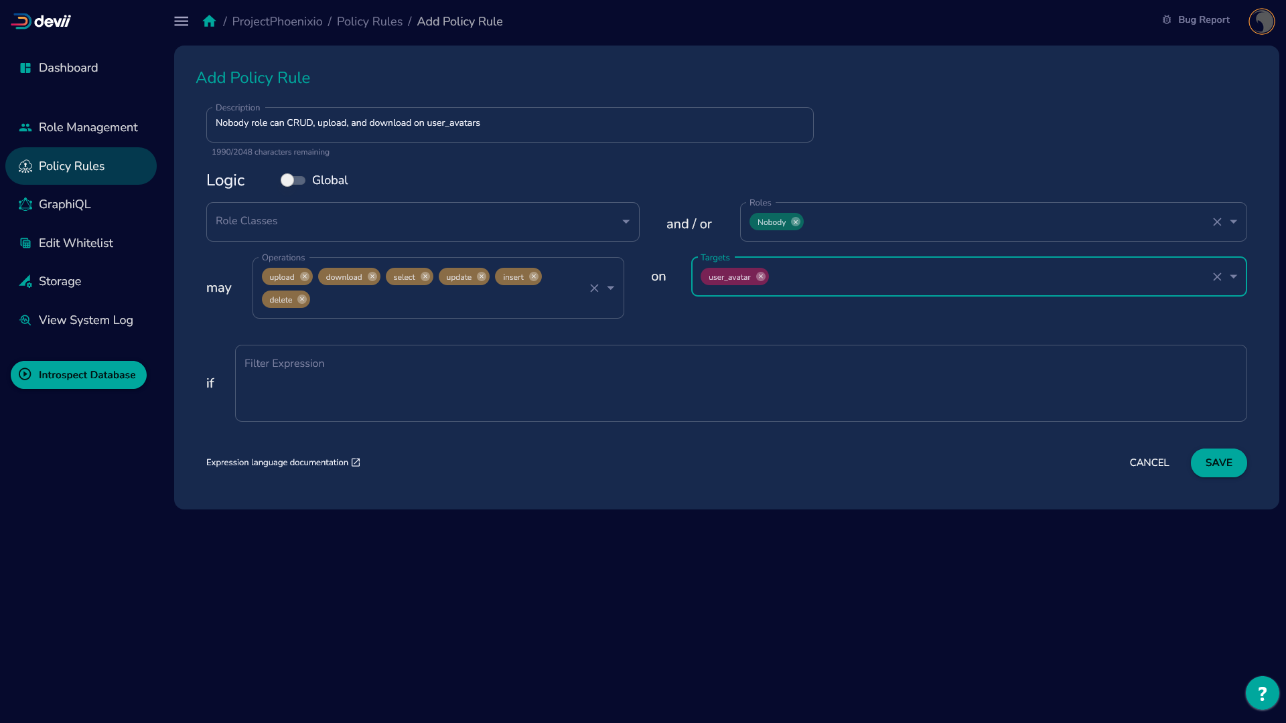The width and height of the screenshot is (1286, 723).
Task: Open the help question mark button
Action: coord(1262,693)
